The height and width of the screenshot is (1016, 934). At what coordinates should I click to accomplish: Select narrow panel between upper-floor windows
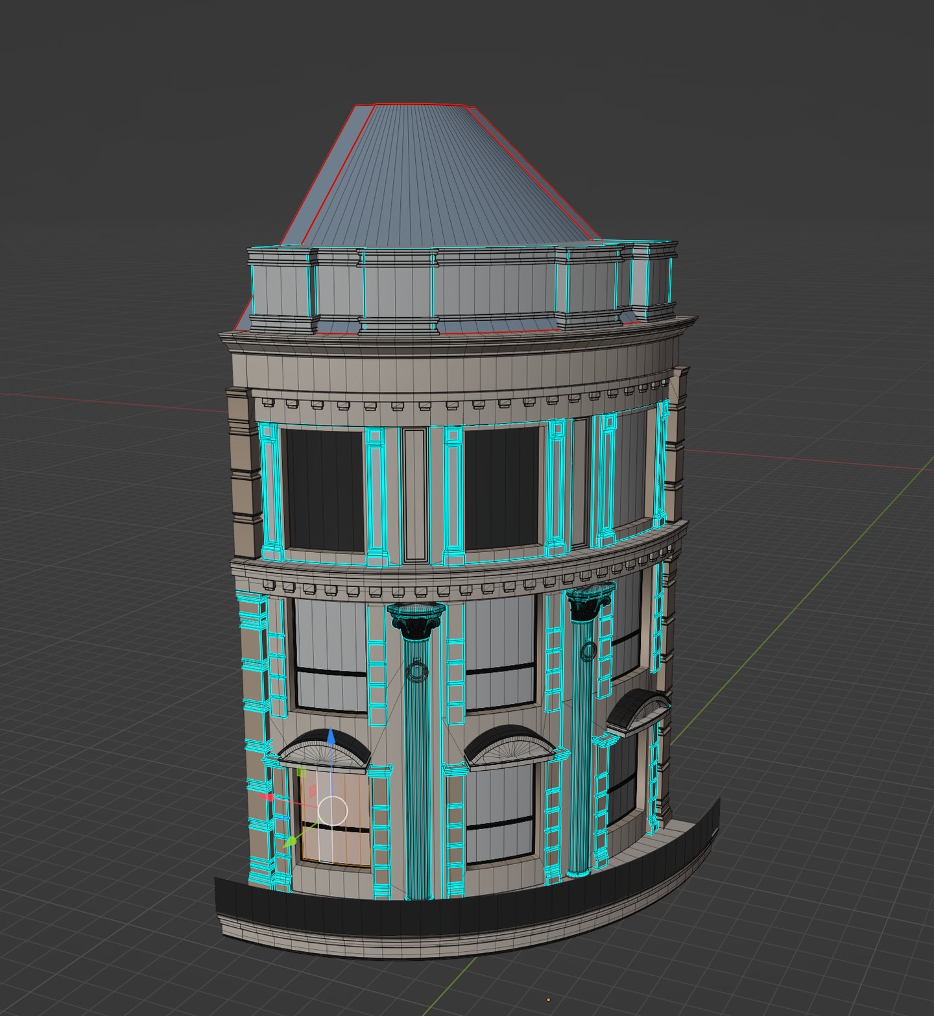[x=414, y=494]
